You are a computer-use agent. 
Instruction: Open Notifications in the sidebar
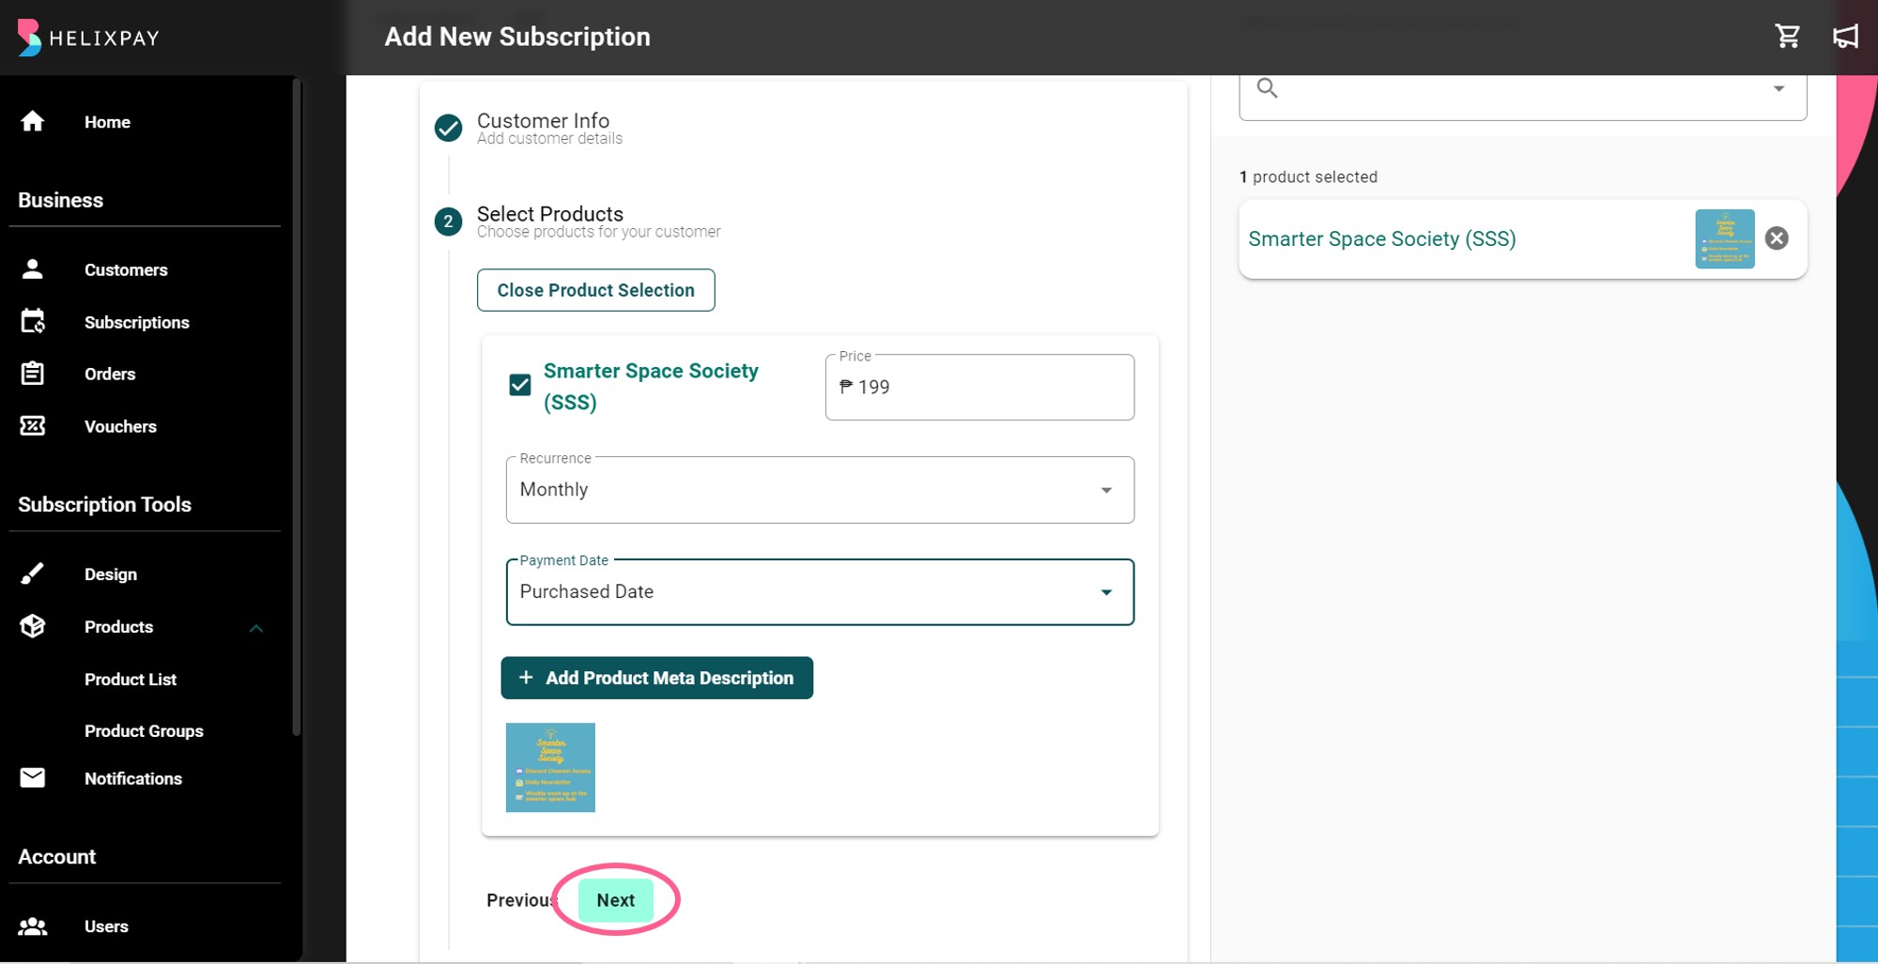[x=133, y=779]
